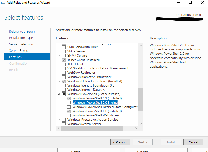Close the Add Roles and Features Wizard

(x=203, y=2)
